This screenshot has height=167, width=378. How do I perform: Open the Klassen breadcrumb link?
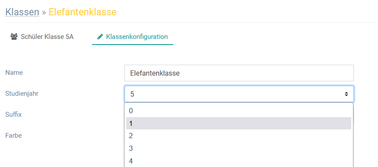pos(22,12)
